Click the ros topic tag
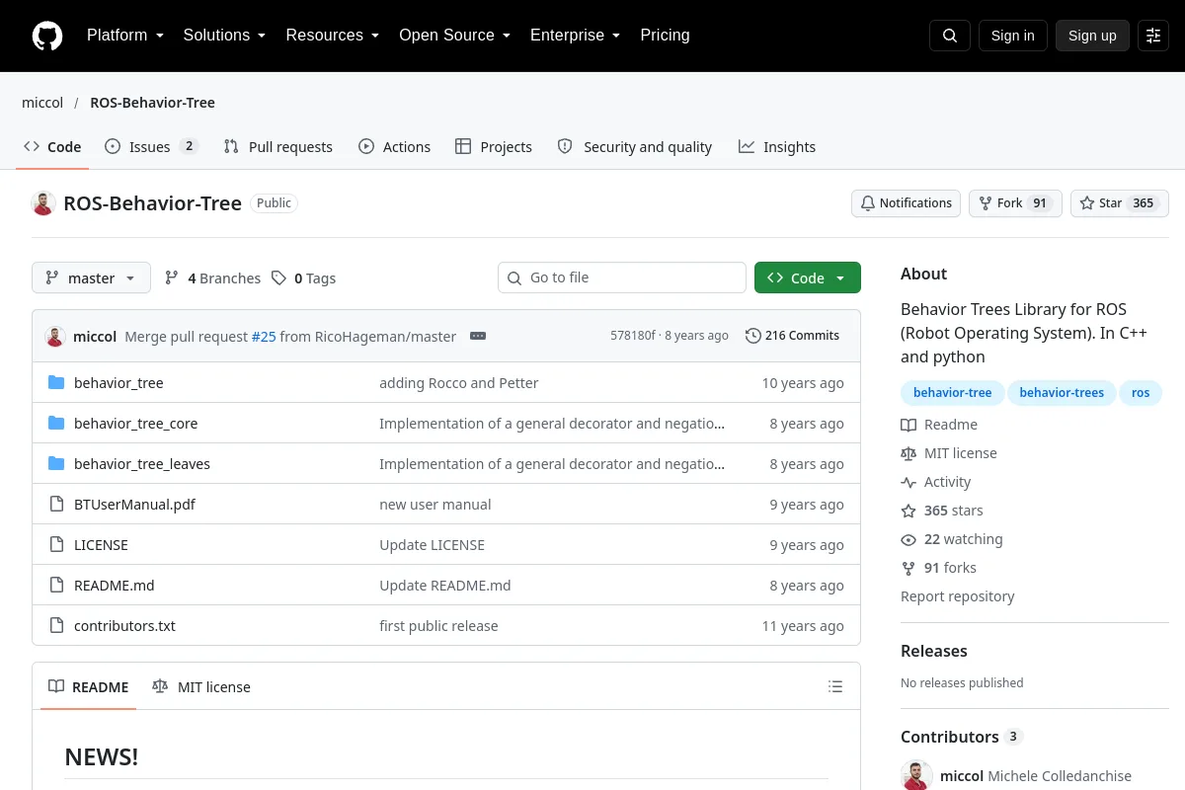The height and width of the screenshot is (790, 1185). point(1141,392)
